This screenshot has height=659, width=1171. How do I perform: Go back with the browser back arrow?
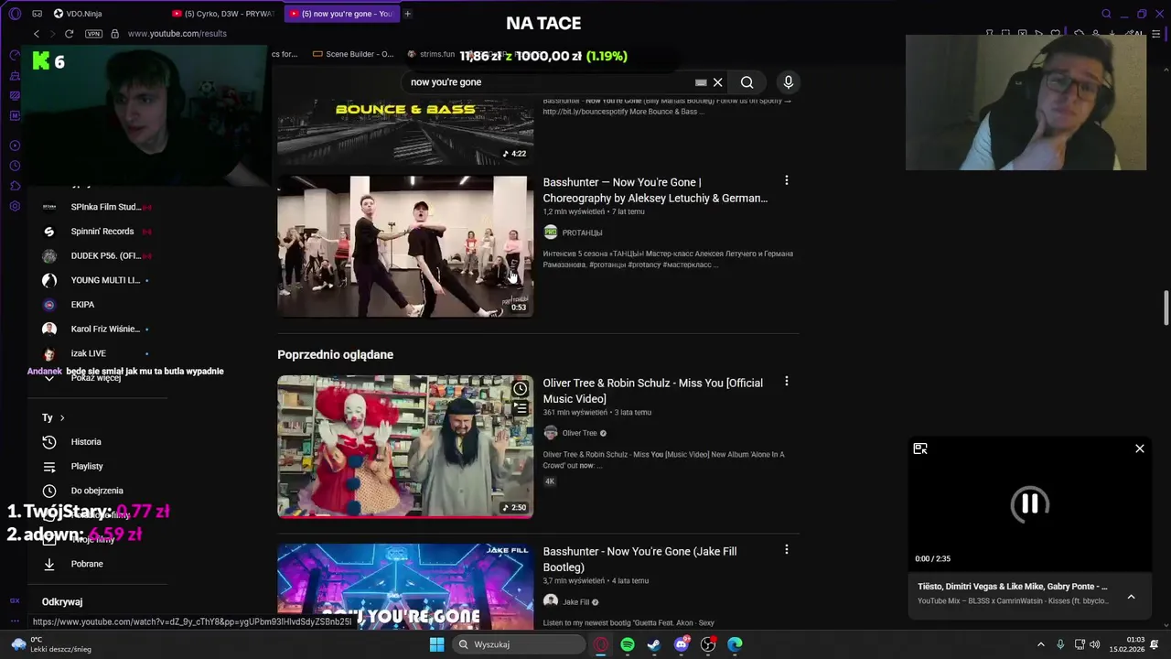pos(37,34)
